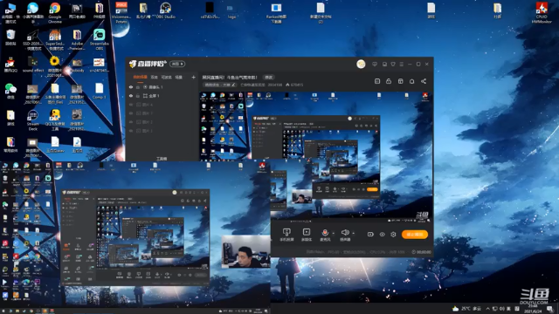
Task: Show the 图片 4 source via eye icon
Action: click(x=131, y=105)
